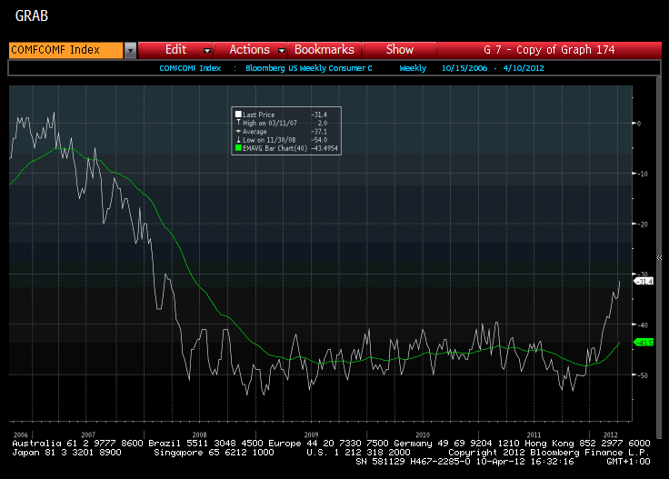Click the white Last Price legend square
669x479 pixels.
(238, 115)
